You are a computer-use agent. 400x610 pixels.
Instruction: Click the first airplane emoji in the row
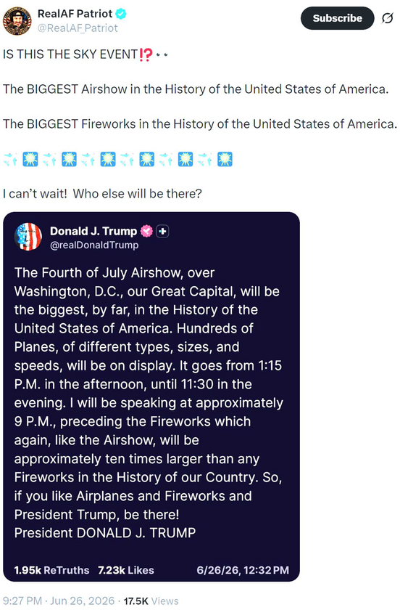point(10,159)
